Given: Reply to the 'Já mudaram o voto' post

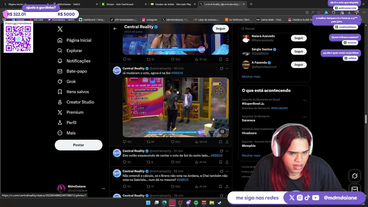Looking at the screenshot, I should tap(127, 142).
